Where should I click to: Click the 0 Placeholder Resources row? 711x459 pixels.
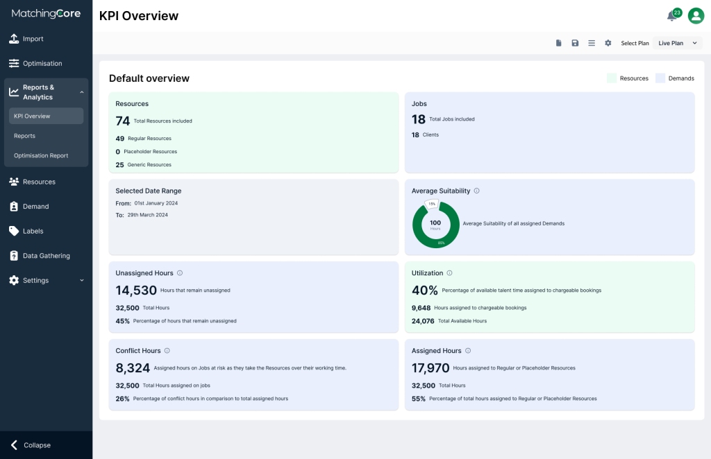146,152
